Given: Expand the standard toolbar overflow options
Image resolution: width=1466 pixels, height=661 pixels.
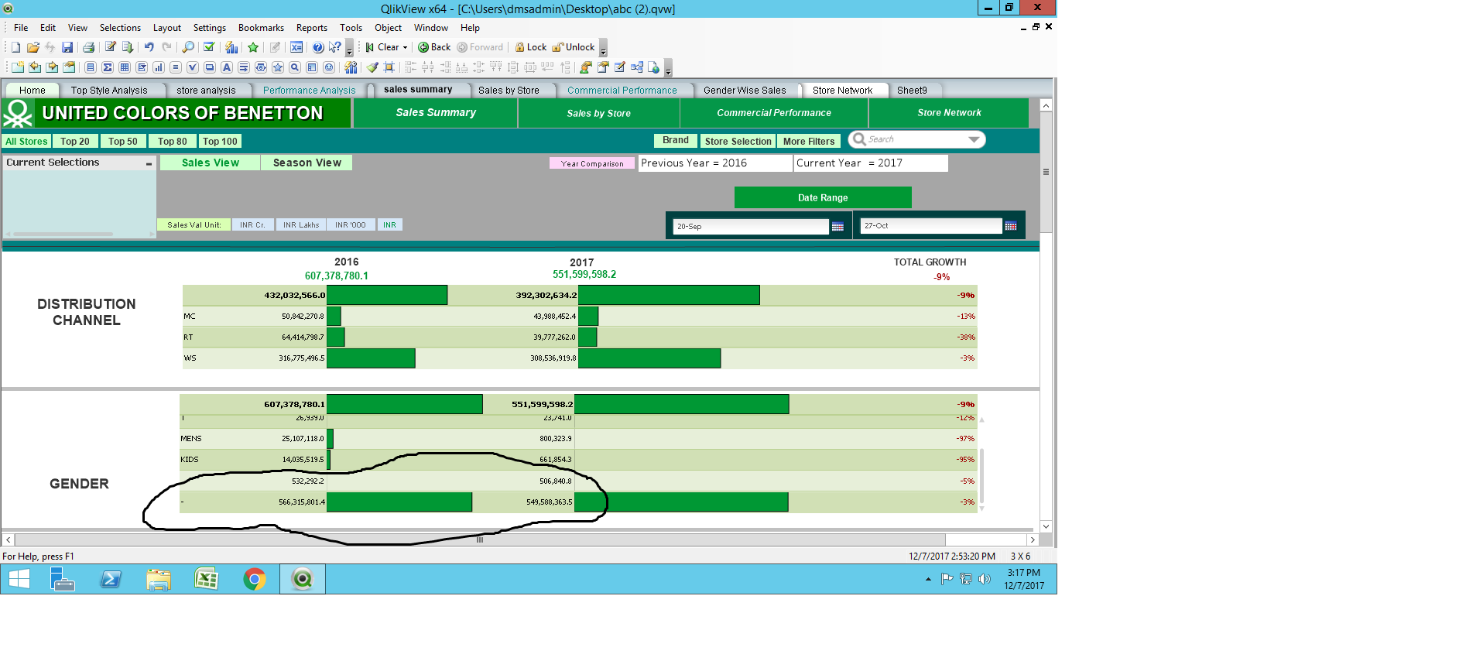Looking at the screenshot, I should click(349, 49).
